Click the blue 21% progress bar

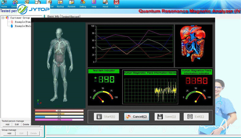coord(59,117)
